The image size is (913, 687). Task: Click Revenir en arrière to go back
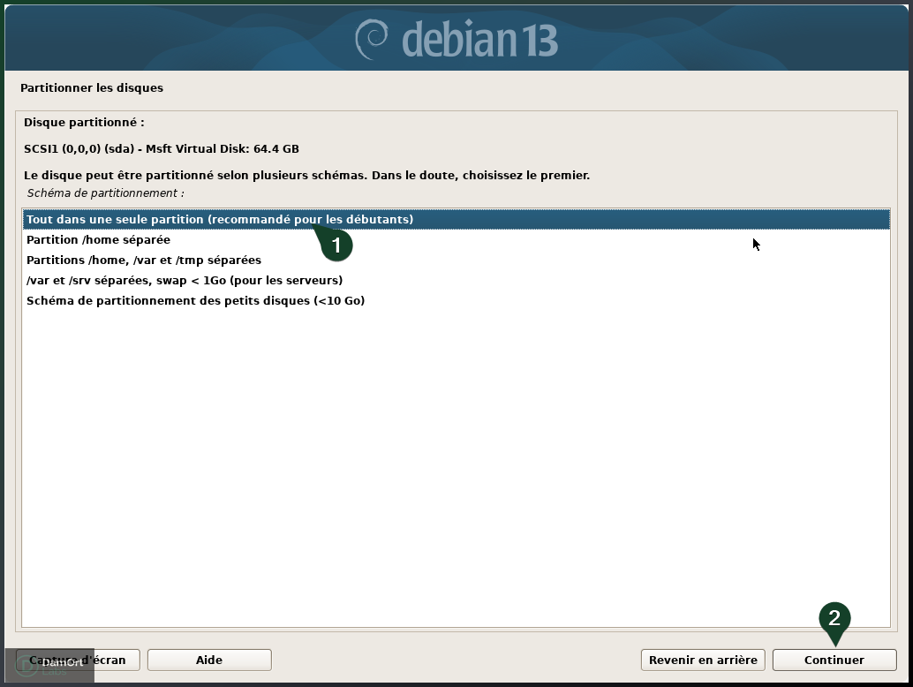click(x=702, y=660)
